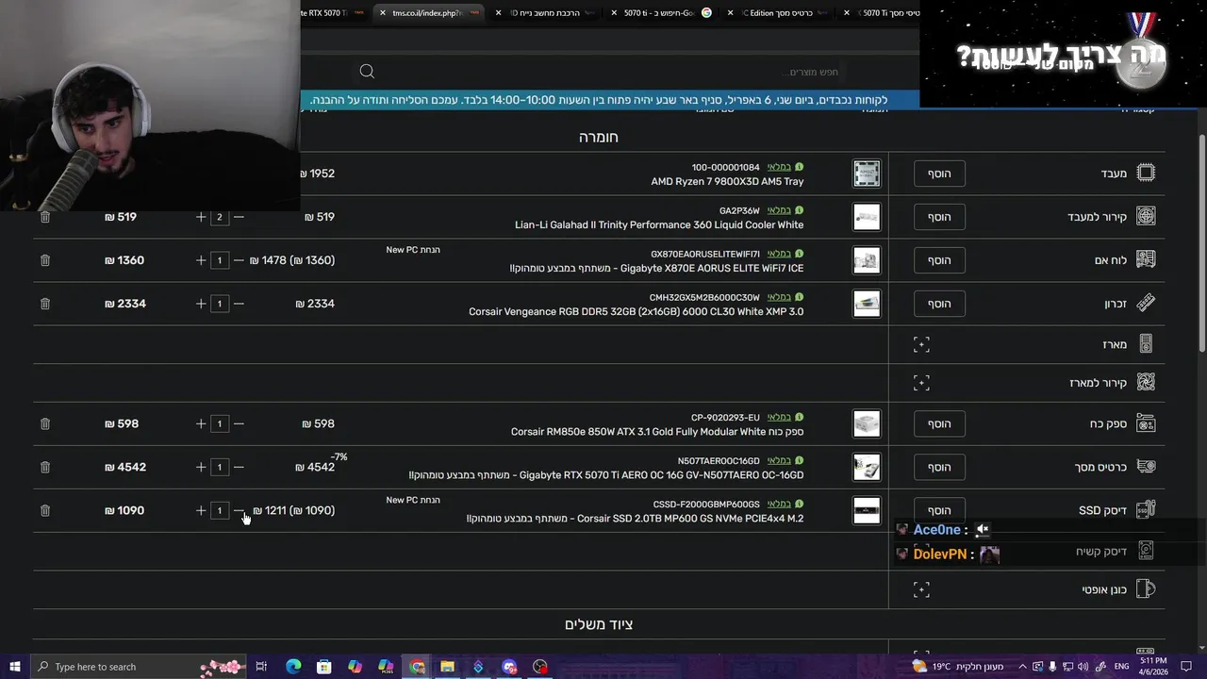Click the Ryzen 7 9800X3D product thumbnail

(867, 174)
